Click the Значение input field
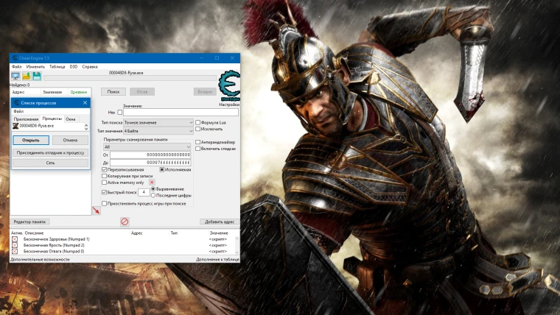This screenshot has width=560, height=315. tap(181, 113)
